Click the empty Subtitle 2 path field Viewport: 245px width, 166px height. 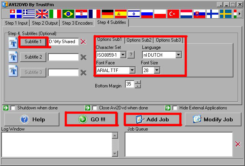63,57
